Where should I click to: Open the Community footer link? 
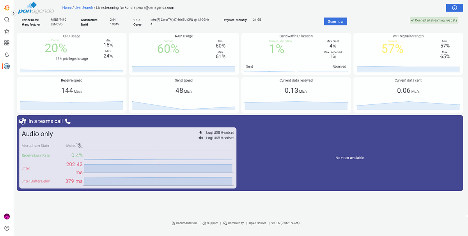pos(234,223)
